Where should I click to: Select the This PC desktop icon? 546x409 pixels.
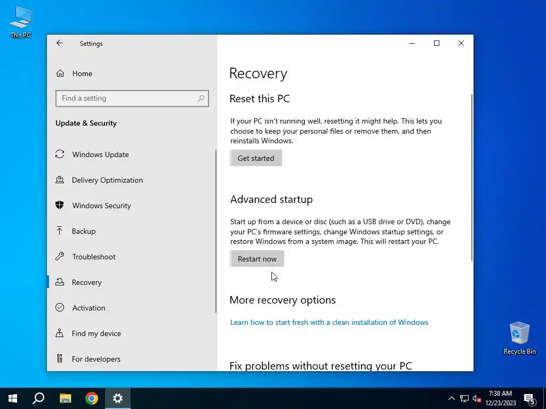(x=21, y=22)
